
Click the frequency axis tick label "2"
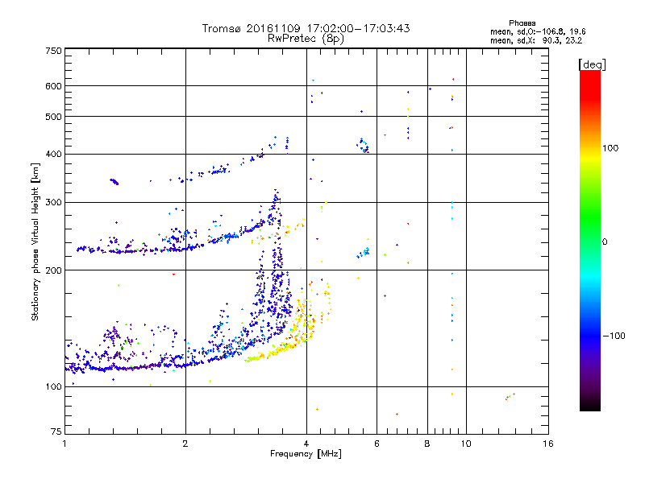(x=185, y=444)
